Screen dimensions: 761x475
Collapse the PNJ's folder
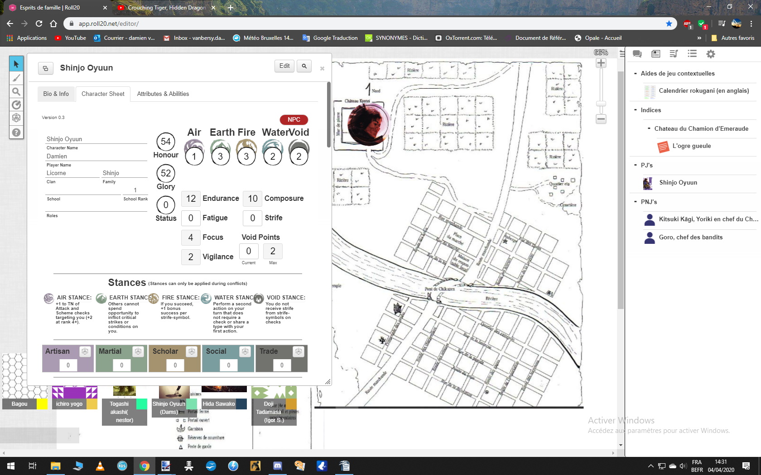(636, 202)
